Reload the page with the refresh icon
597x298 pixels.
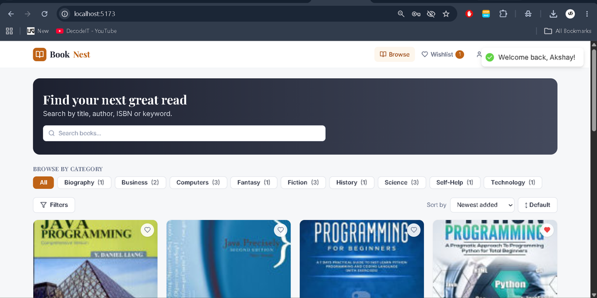coord(44,14)
